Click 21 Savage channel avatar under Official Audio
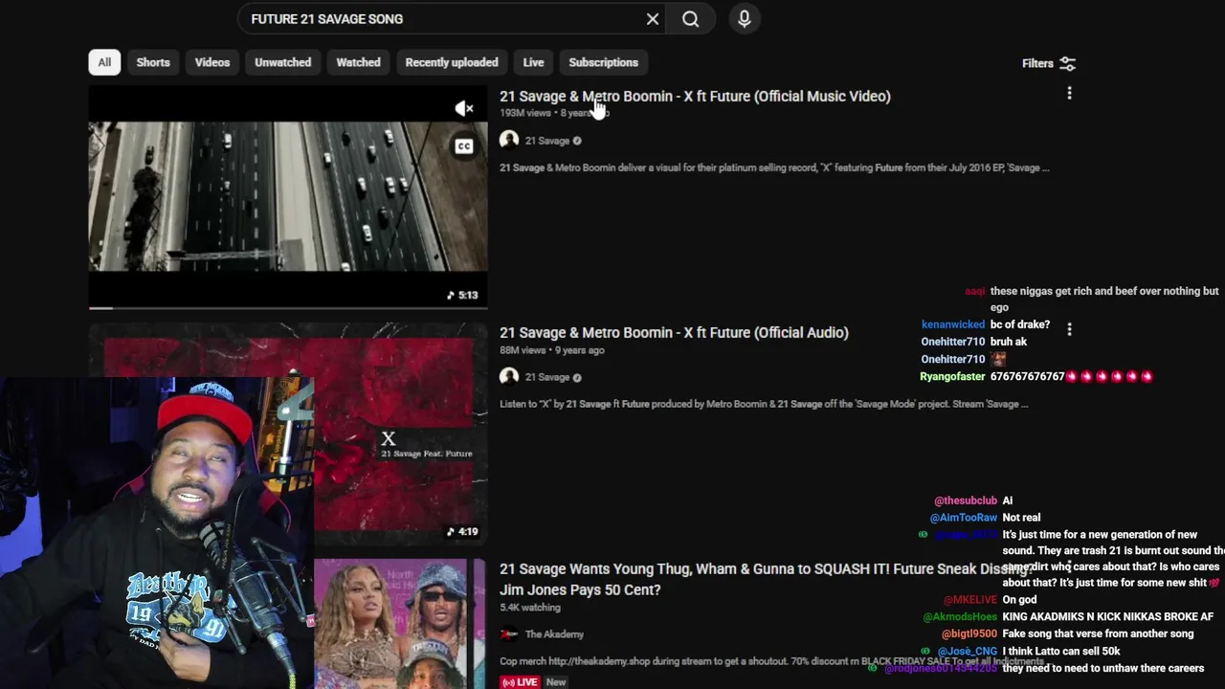This screenshot has width=1225, height=689. pyautogui.click(x=509, y=377)
